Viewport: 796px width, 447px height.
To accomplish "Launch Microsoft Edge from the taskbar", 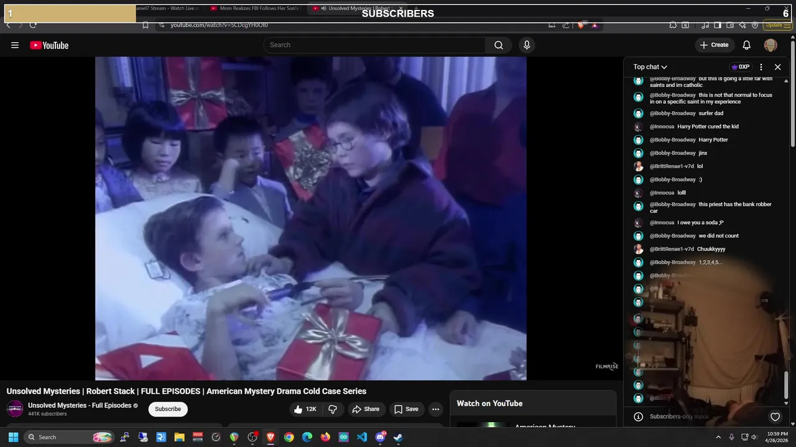I will click(307, 437).
